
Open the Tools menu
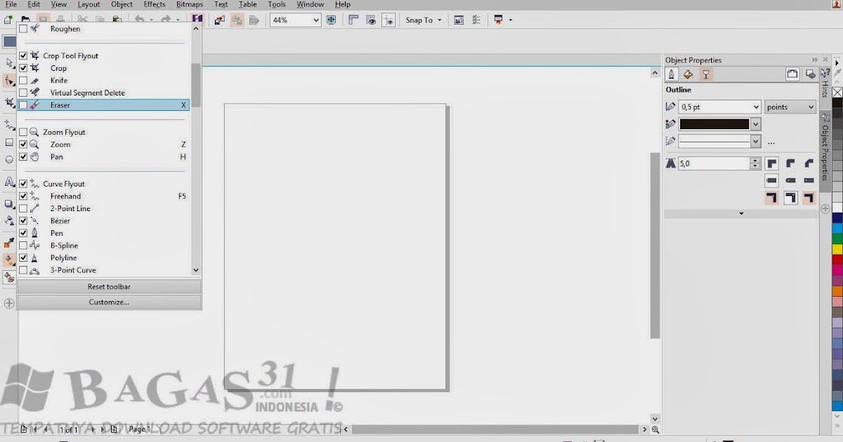[x=277, y=4]
